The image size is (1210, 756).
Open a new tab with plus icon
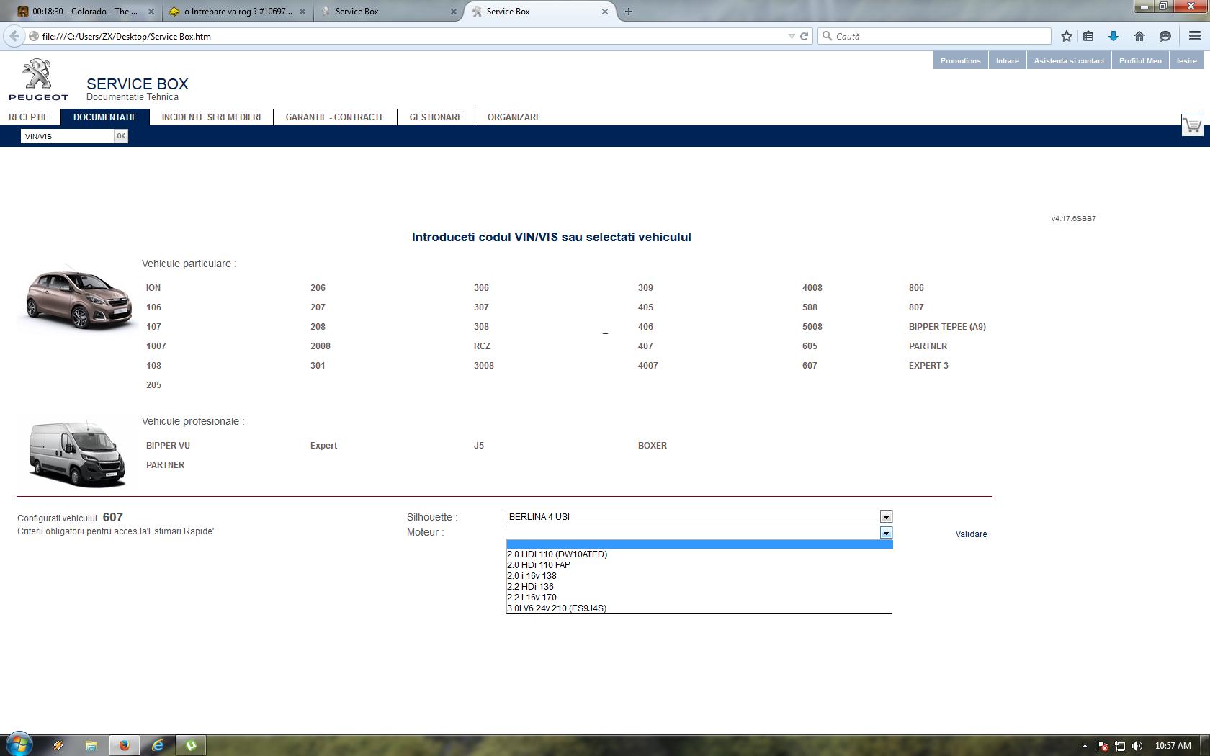[628, 11]
